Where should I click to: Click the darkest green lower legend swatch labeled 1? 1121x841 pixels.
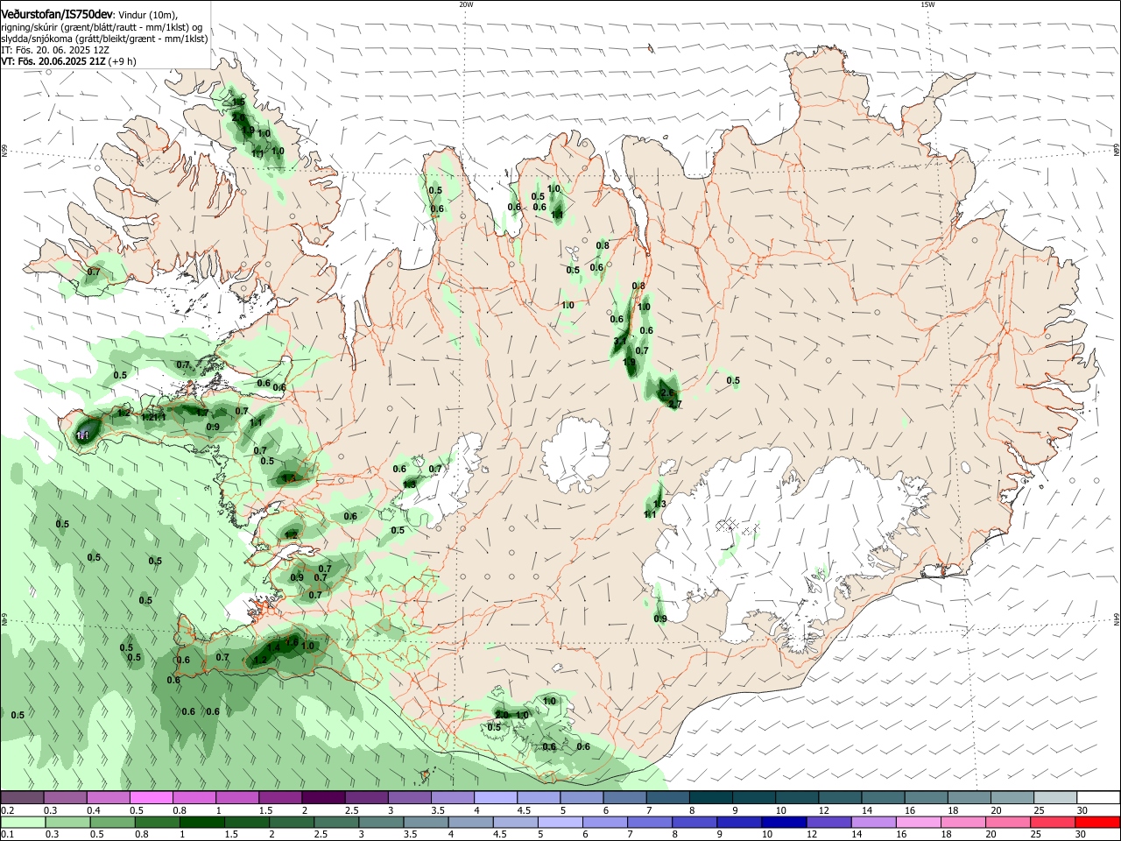point(201,822)
